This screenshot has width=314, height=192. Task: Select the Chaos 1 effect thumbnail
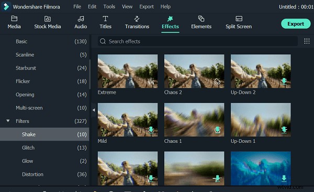[194, 120]
